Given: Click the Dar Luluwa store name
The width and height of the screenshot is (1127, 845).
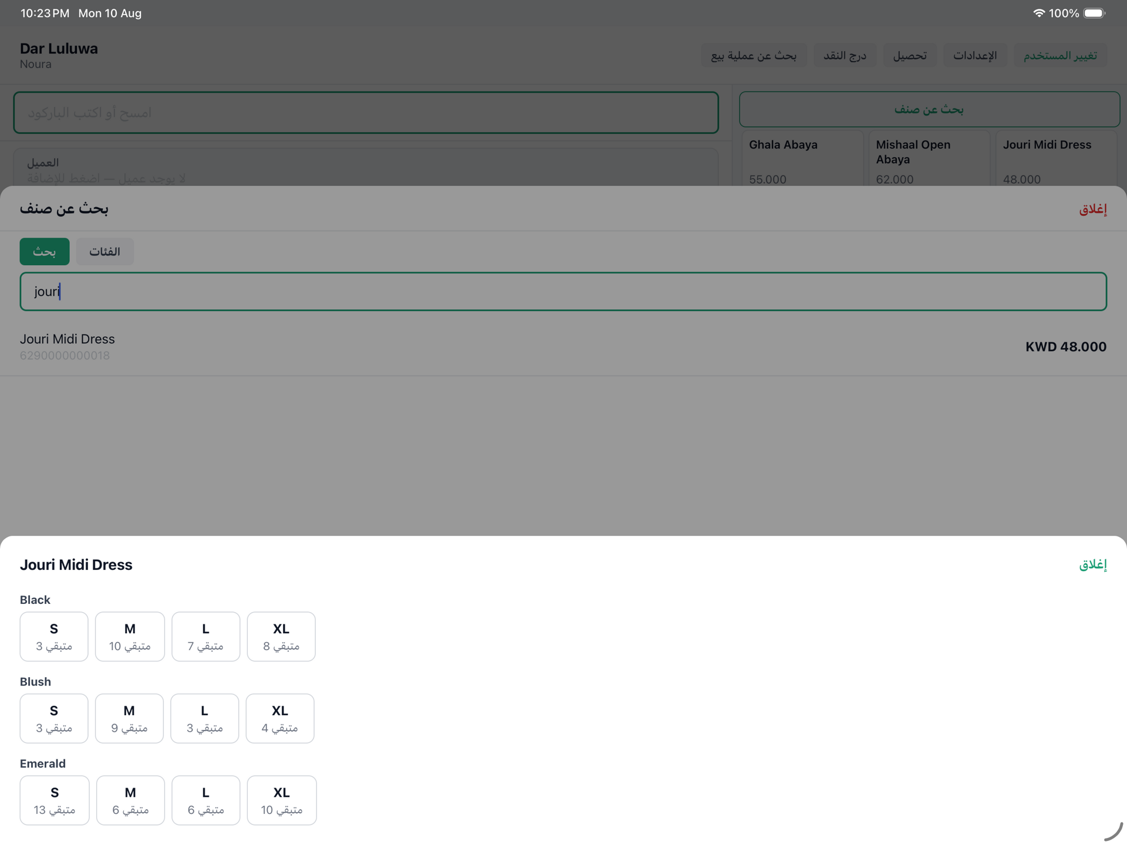Looking at the screenshot, I should point(59,49).
